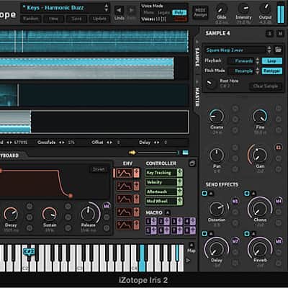Viewport: 288px width, 288px height.
Task: Step the Playback Forwards selector arrows
Action: [x=257, y=61]
